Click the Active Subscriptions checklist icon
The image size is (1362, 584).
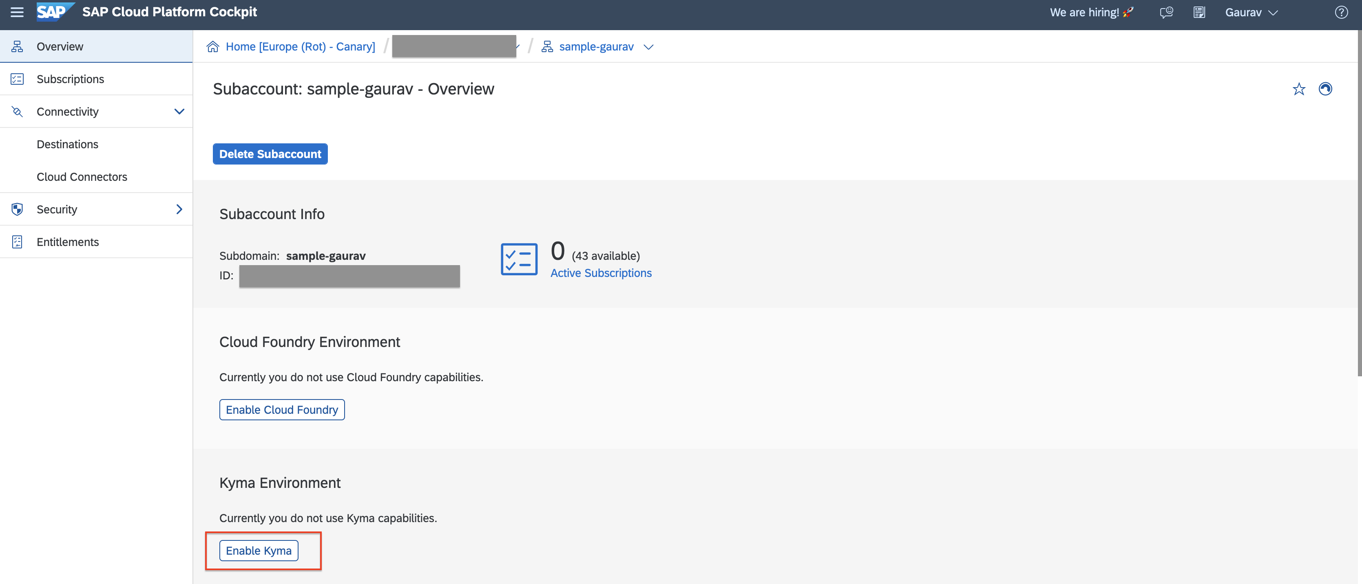pos(519,259)
